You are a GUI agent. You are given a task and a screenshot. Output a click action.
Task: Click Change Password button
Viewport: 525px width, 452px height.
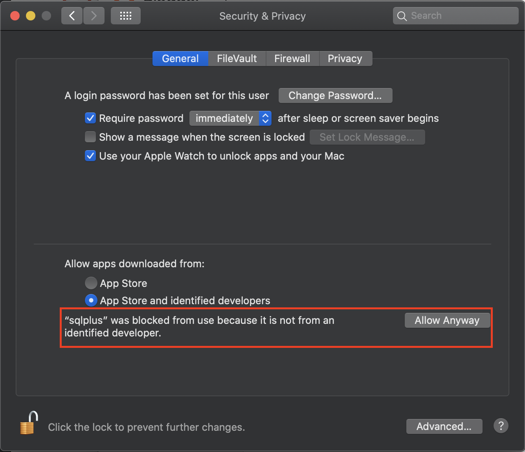point(335,96)
